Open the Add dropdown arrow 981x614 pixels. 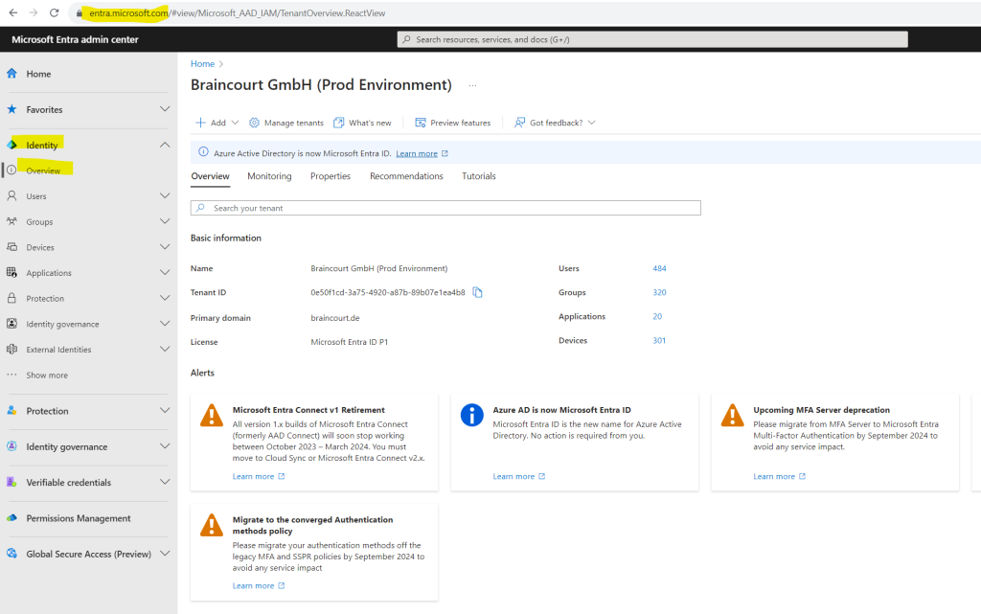(x=236, y=123)
